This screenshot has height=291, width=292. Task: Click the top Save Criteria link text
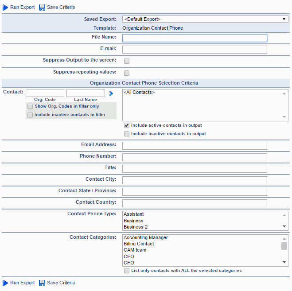pos(61,7)
